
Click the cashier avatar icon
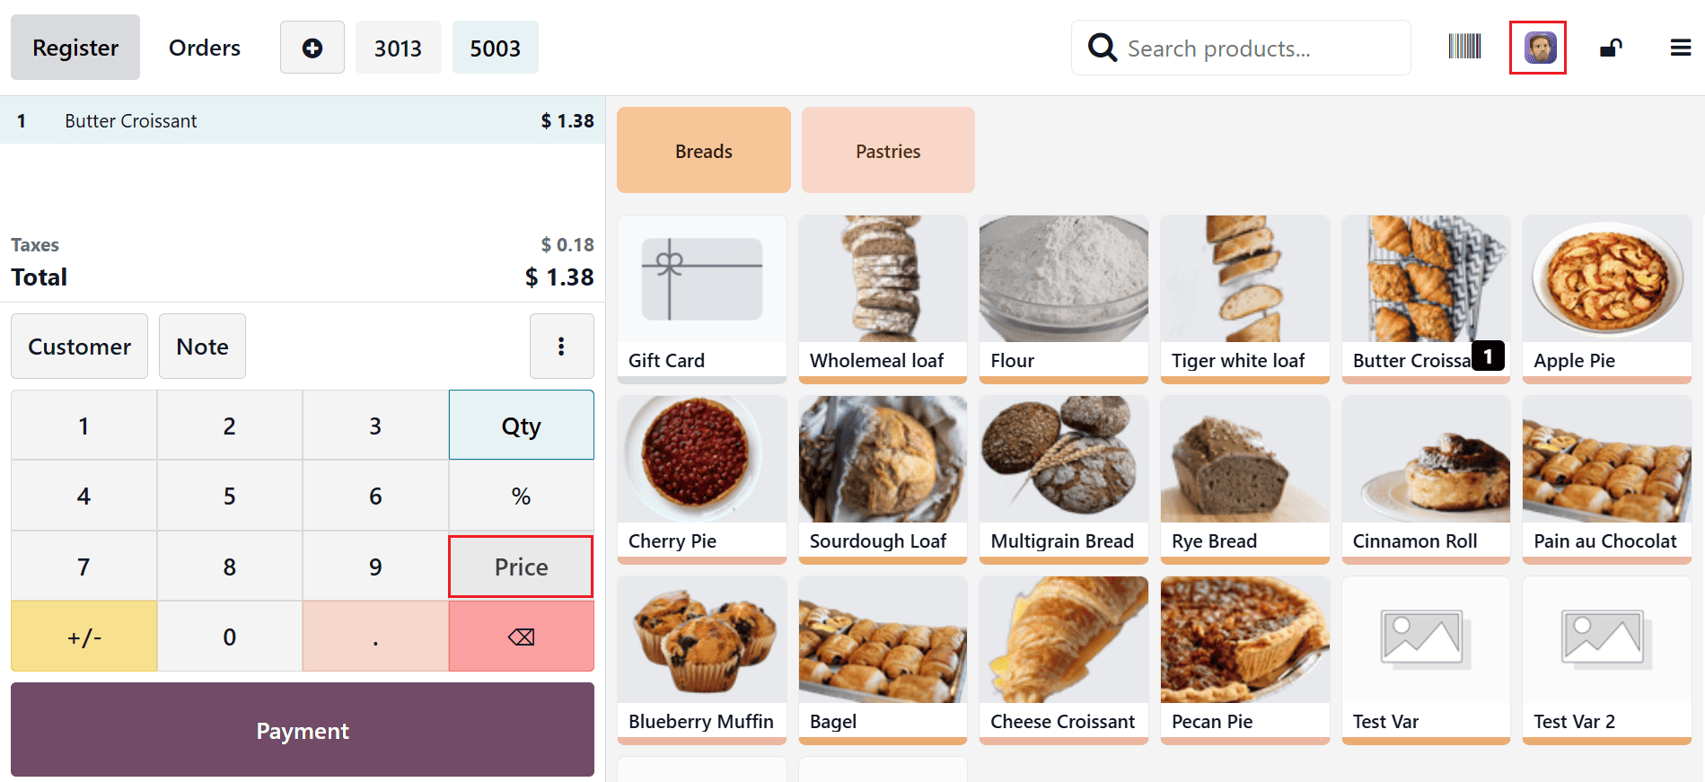click(x=1538, y=47)
